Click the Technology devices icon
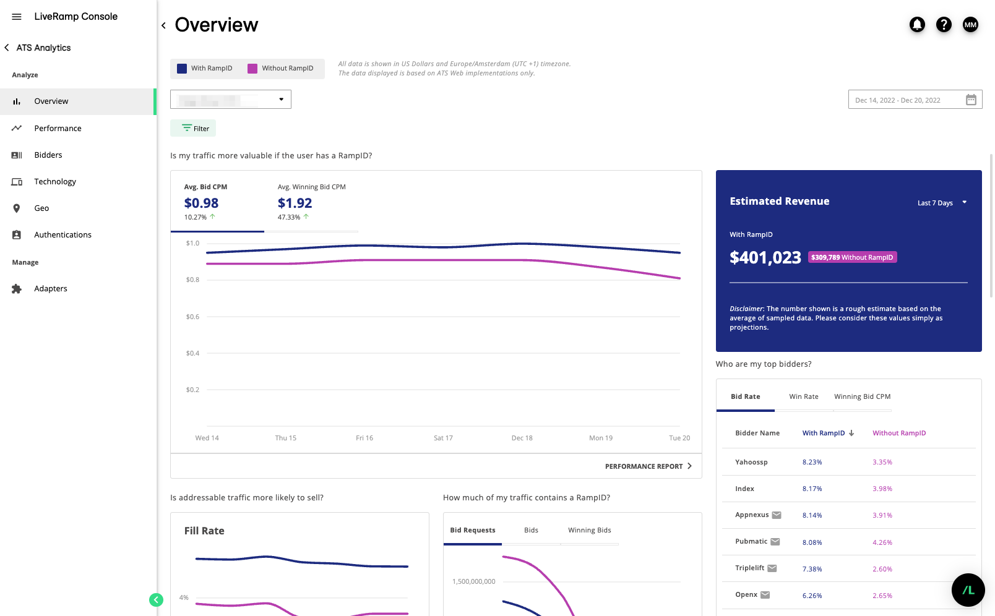This screenshot has width=995, height=616. point(17,182)
